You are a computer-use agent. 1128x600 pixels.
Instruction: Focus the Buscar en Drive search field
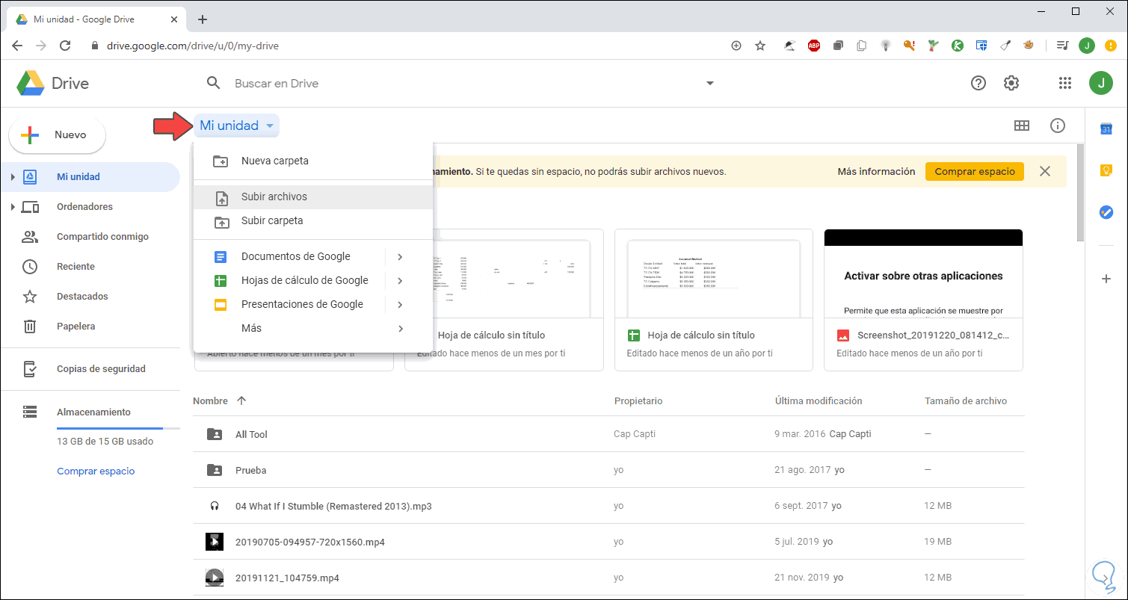pos(463,83)
